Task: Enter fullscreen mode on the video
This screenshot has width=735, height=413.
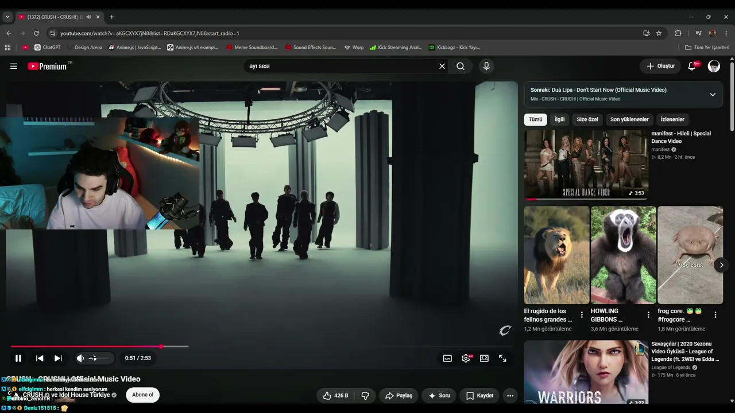Action: click(x=502, y=358)
